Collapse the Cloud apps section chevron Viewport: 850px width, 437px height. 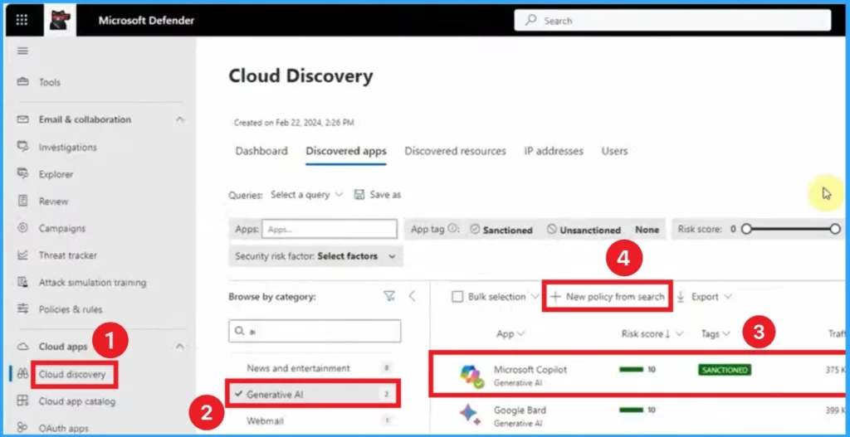pyautogui.click(x=180, y=347)
